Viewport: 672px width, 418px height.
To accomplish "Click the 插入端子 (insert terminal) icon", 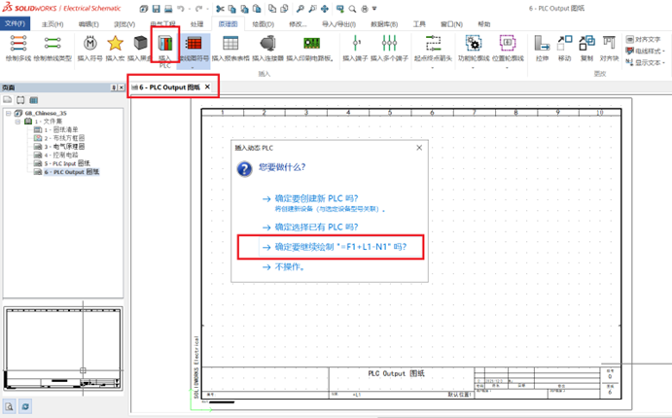I will click(x=356, y=43).
